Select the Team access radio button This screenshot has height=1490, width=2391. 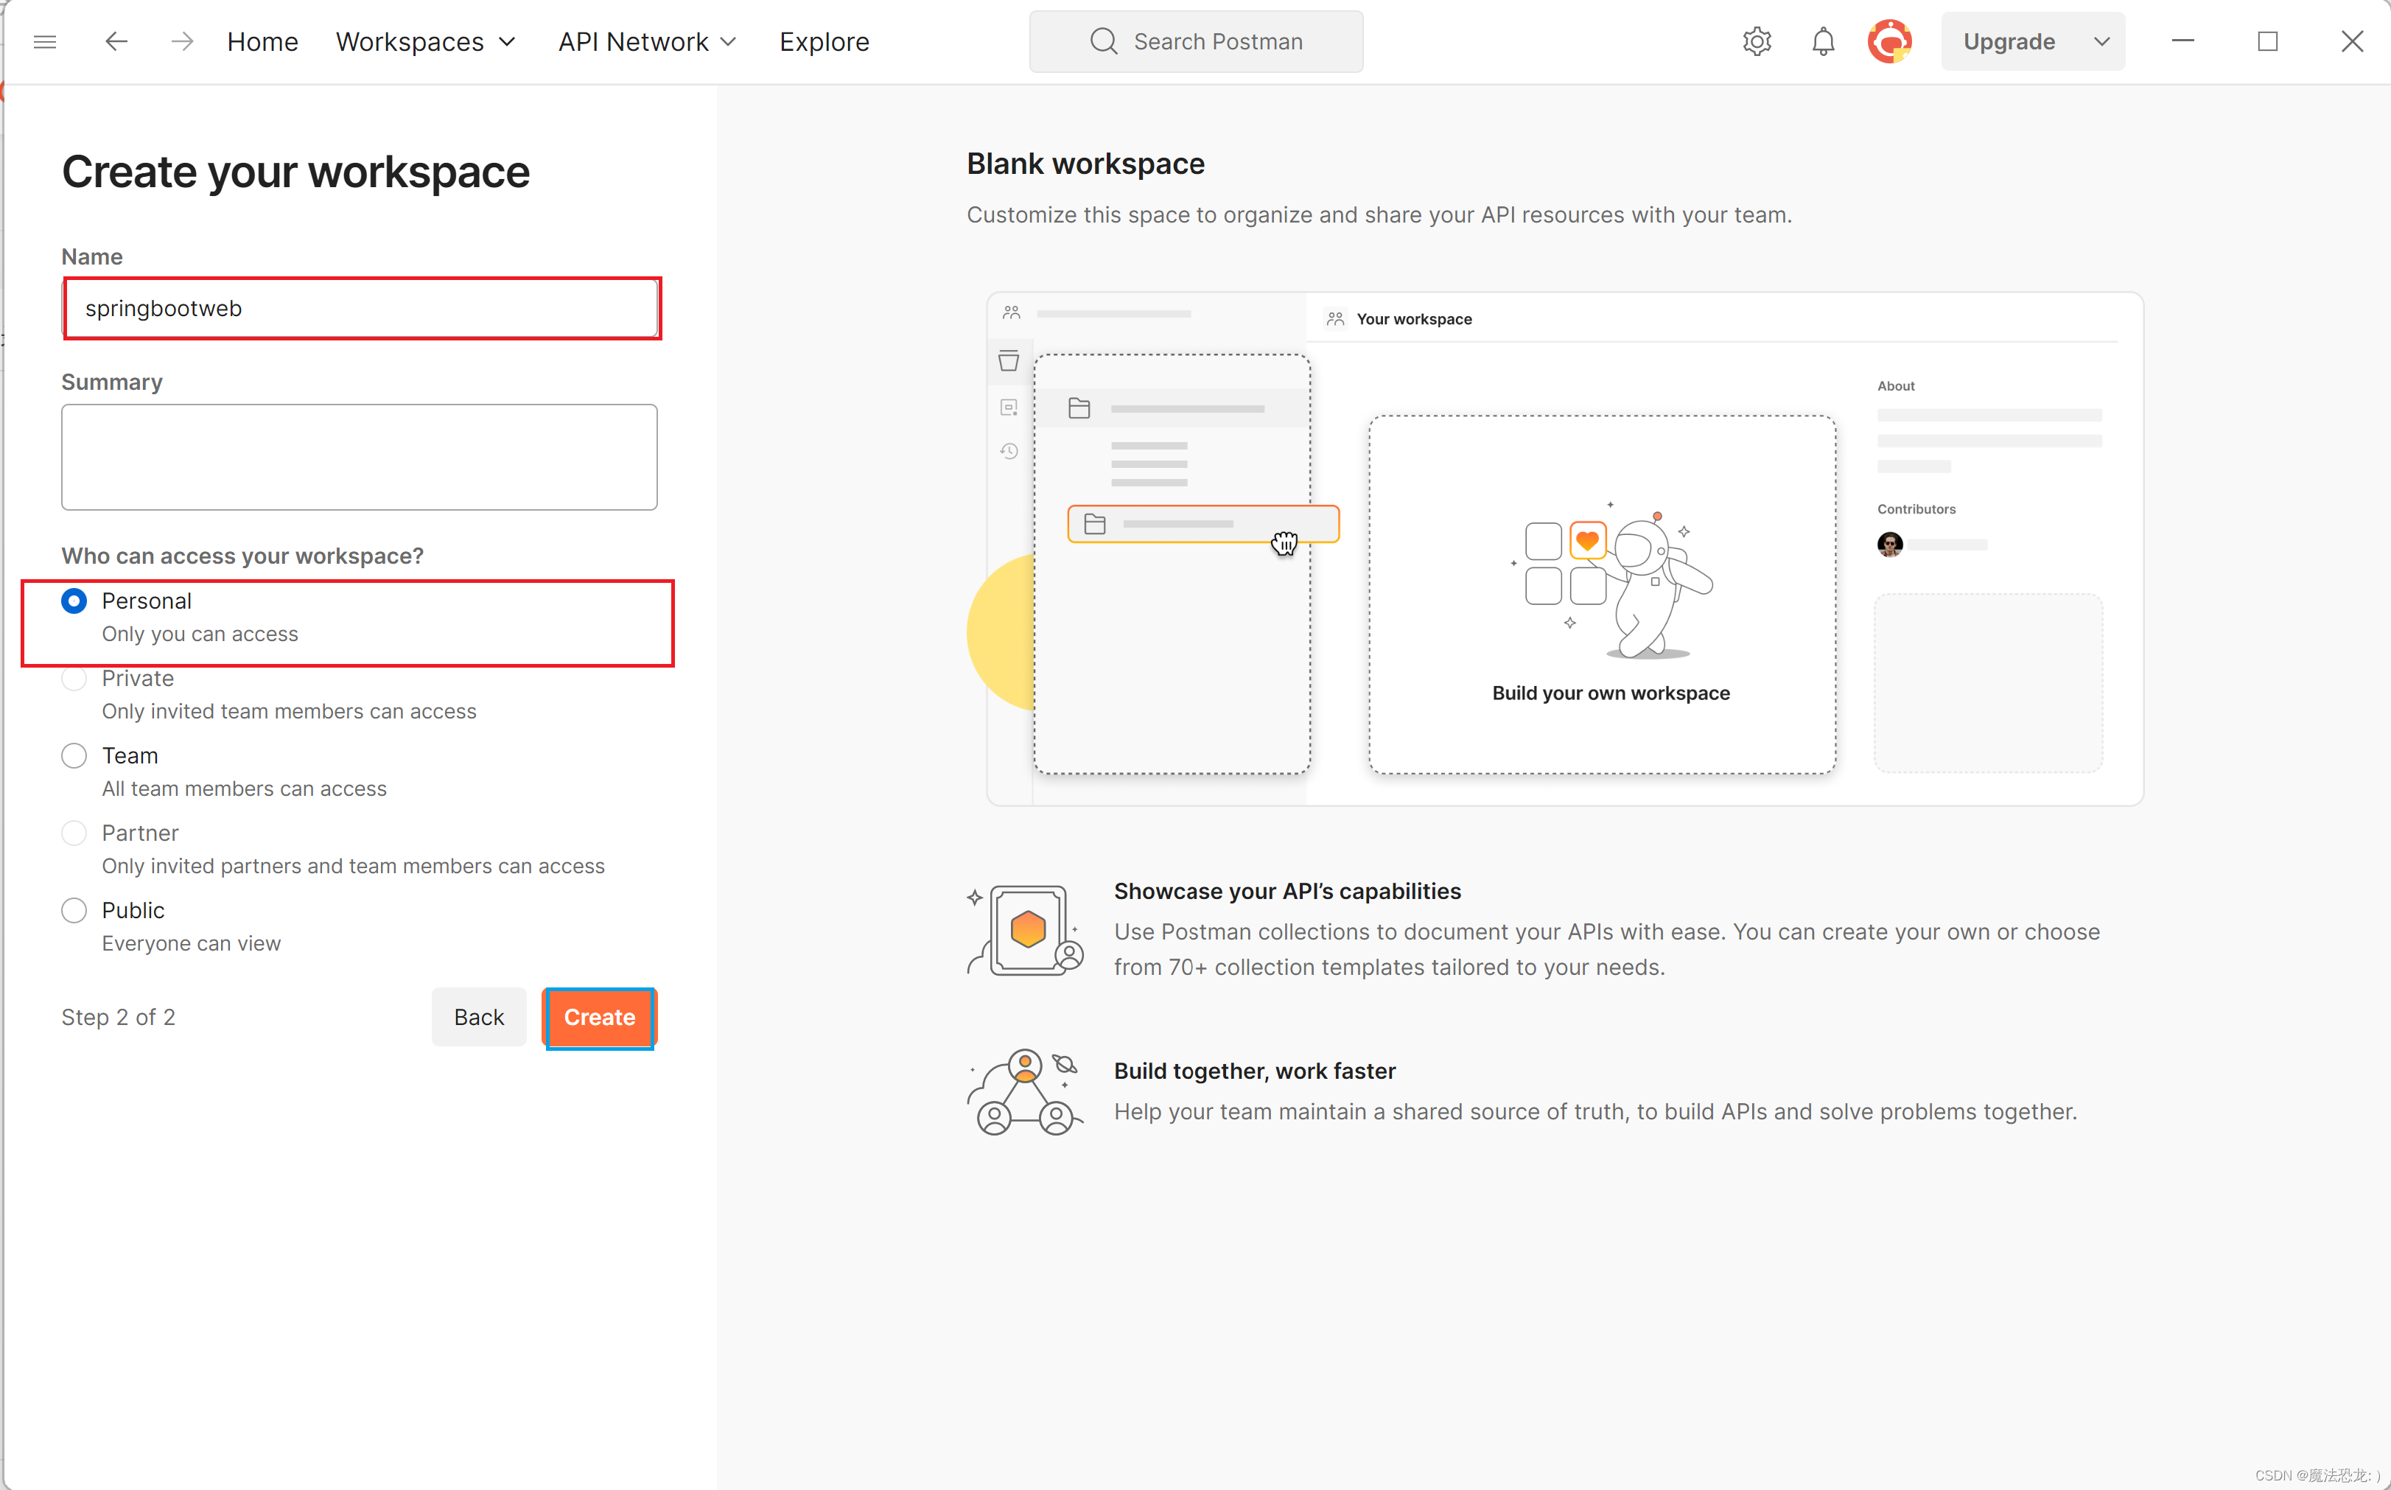[x=74, y=756]
